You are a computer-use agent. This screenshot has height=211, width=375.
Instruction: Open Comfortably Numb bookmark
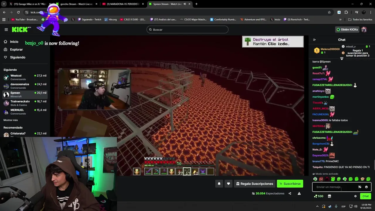coord(223,20)
